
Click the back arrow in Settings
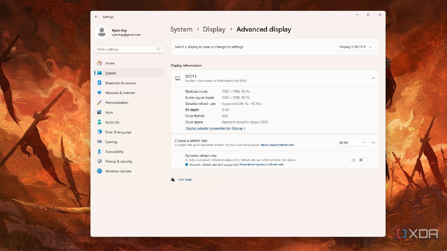tap(96, 17)
